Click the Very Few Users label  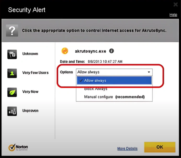[x=35, y=73]
